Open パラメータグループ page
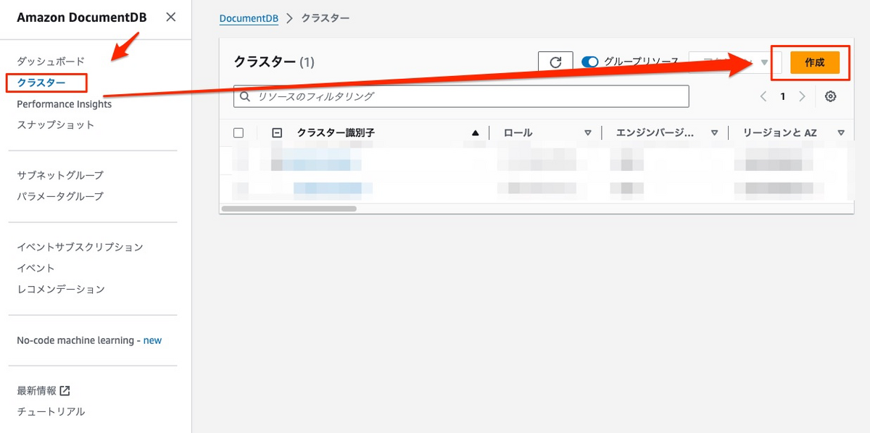Image resolution: width=870 pixels, height=433 pixels. point(60,196)
